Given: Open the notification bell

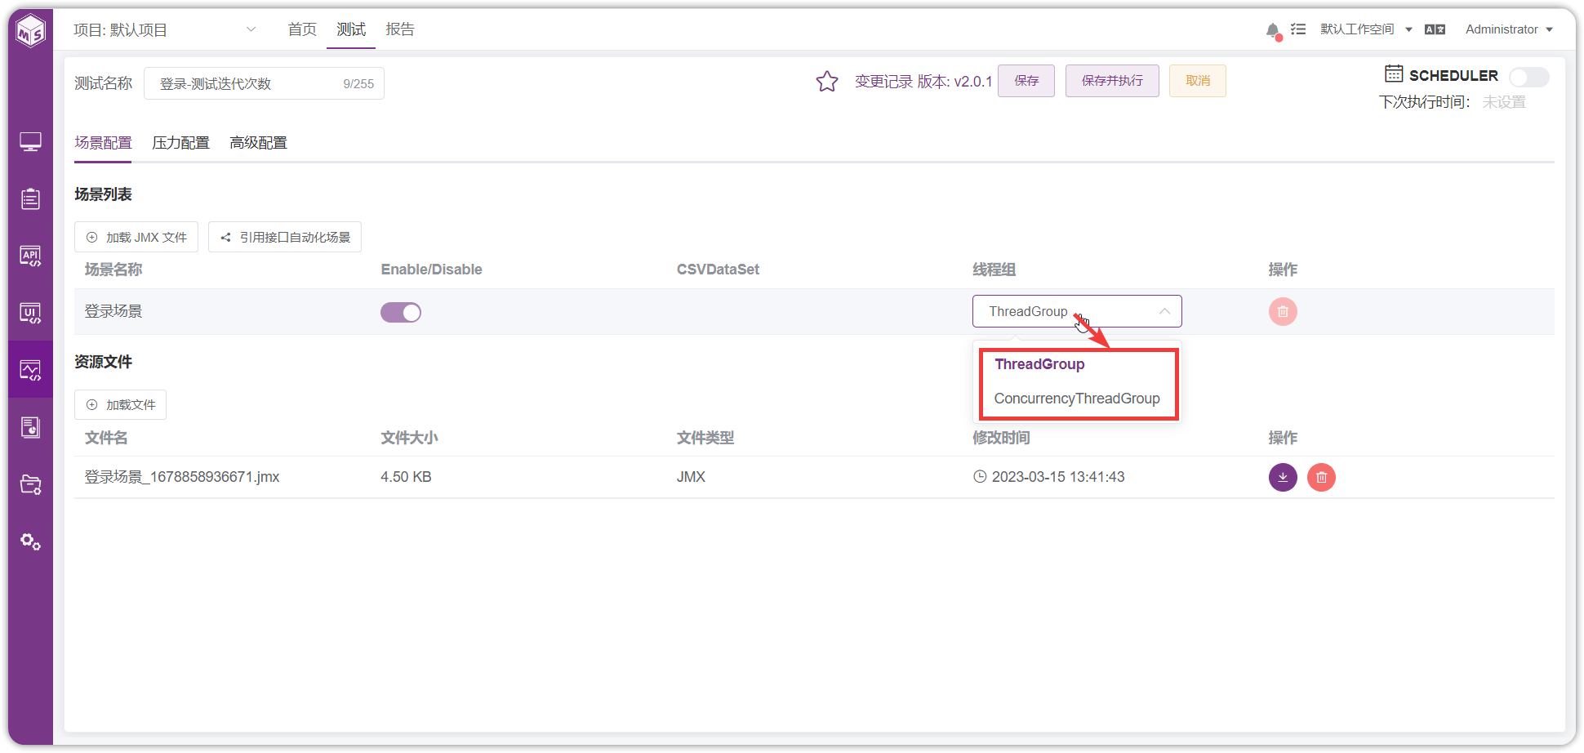Looking at the screenshot, I should pyautogui.click(x=1272, y=30).
